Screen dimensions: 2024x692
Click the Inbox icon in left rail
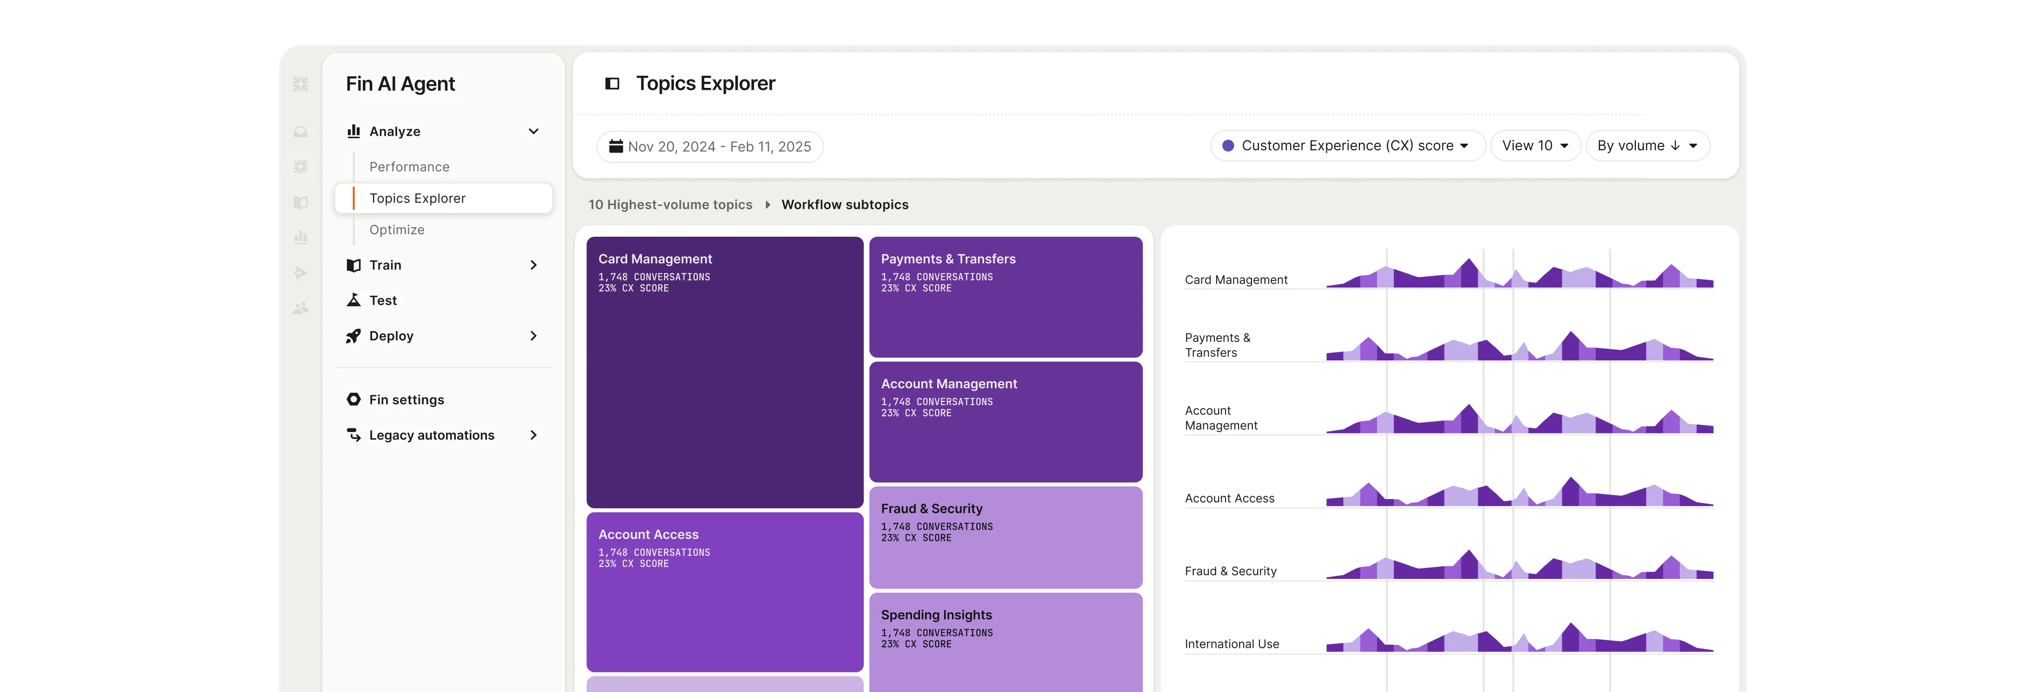click(300, 132)
